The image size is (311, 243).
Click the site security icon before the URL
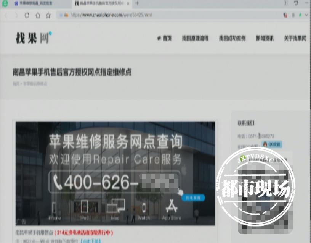(x=66, y=15)
